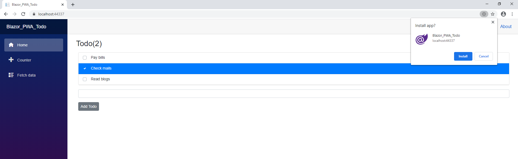Click the Counter plus icon
Screen dimensions: 518x159
[11, 60]
